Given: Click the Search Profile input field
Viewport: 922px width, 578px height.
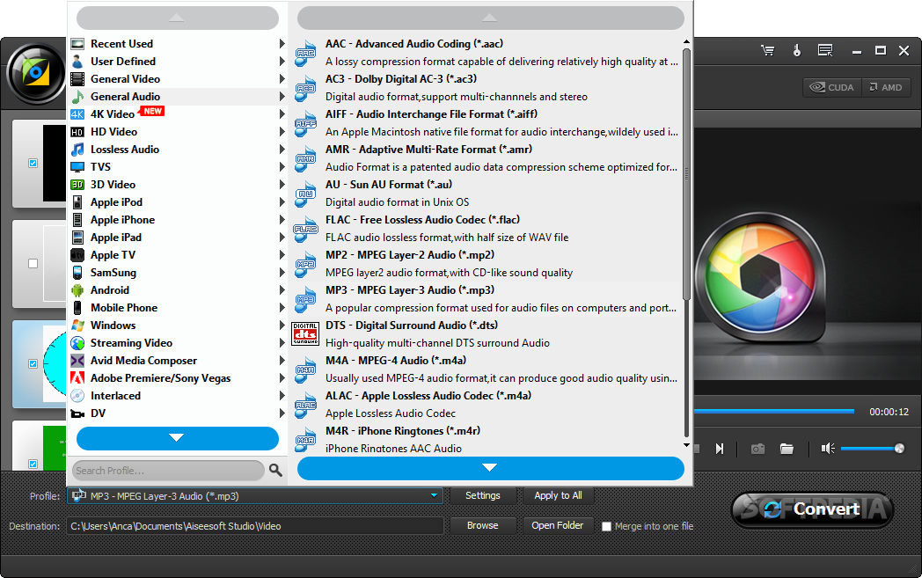Looking at the screenshot, I should (x=168, y=471).
